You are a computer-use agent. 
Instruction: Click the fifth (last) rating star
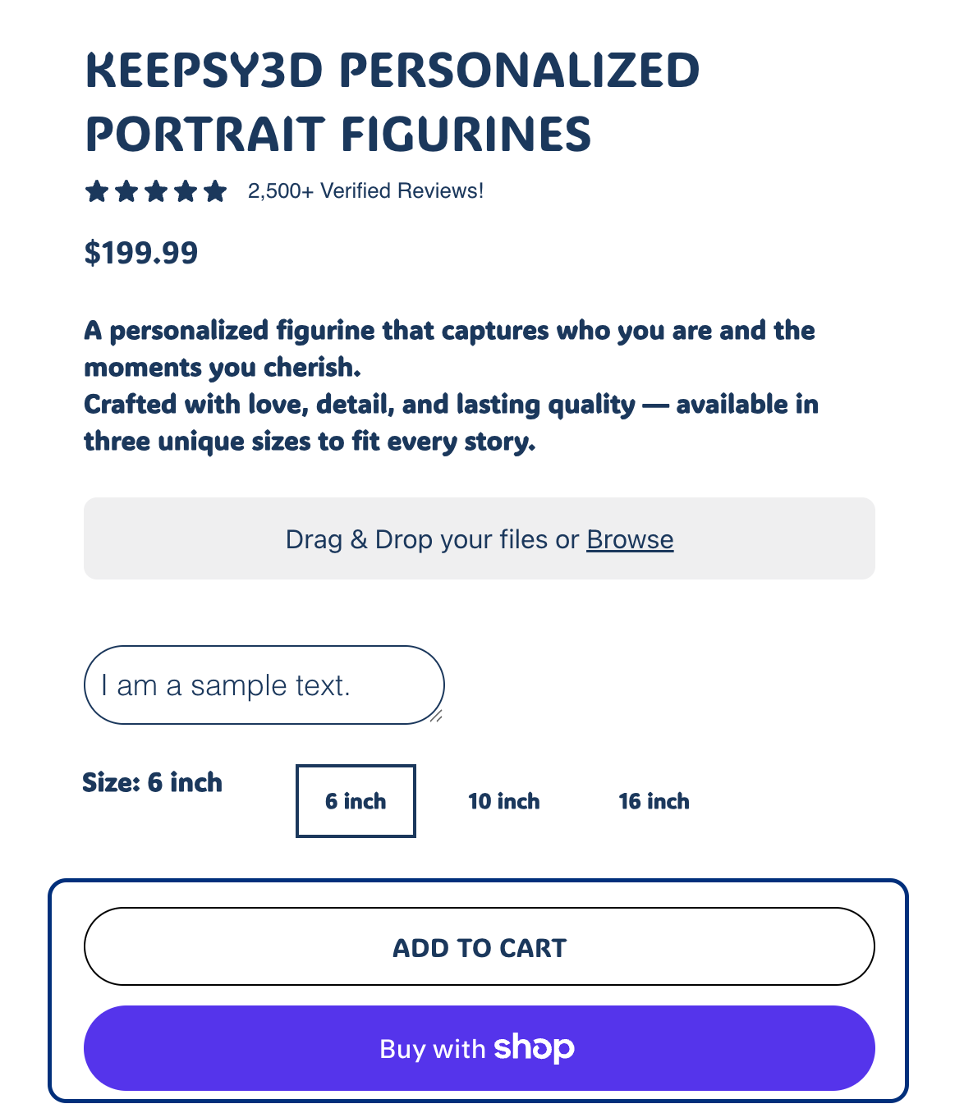pos(215,191)
